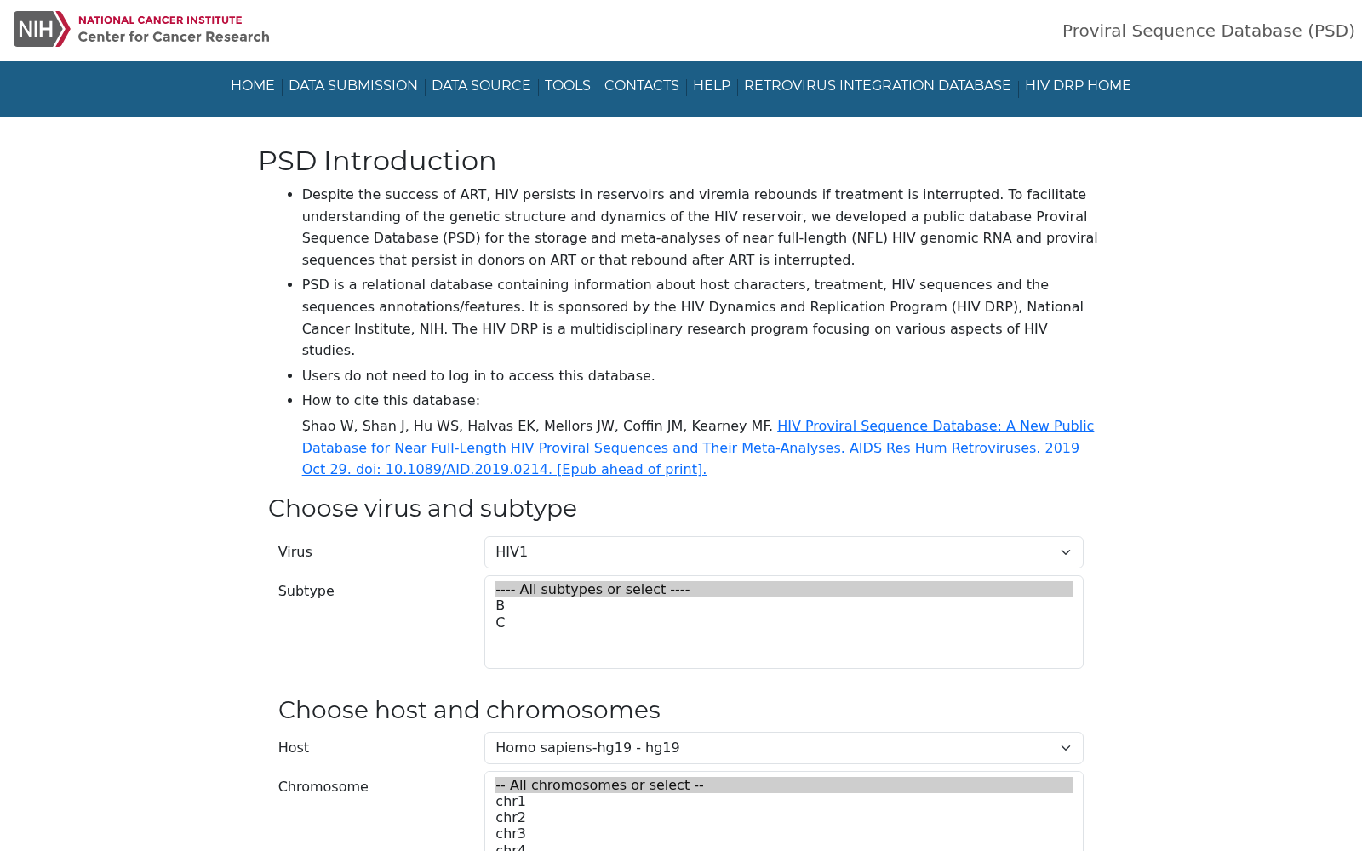Select subtype C in the list
Viewport: 1362px width, 851px height.
[x=784, y=622]
